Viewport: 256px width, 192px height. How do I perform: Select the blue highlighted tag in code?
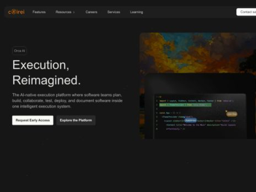(x=190, y=120)
